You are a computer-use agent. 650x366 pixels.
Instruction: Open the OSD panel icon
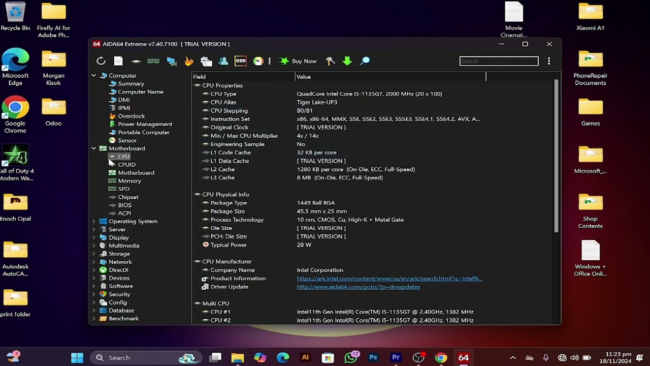click(x=241, y=61)
